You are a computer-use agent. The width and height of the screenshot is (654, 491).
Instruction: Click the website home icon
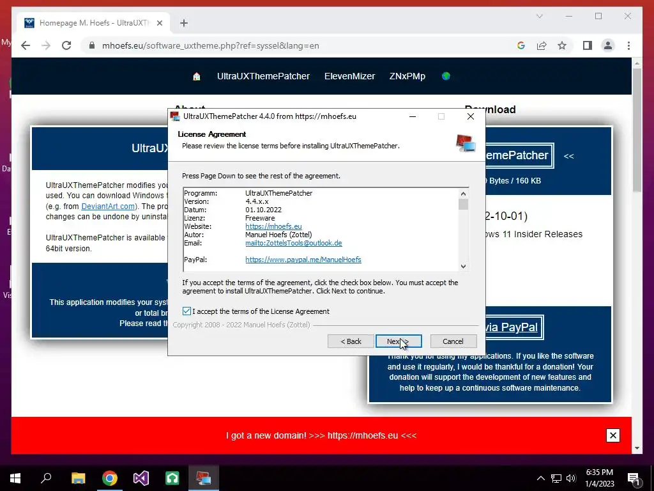coord(197,77)
